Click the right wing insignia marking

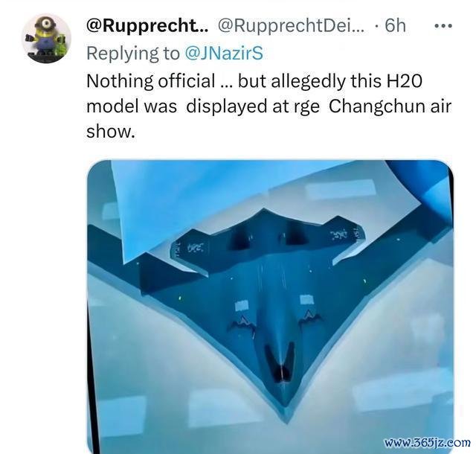pos(338,234)
